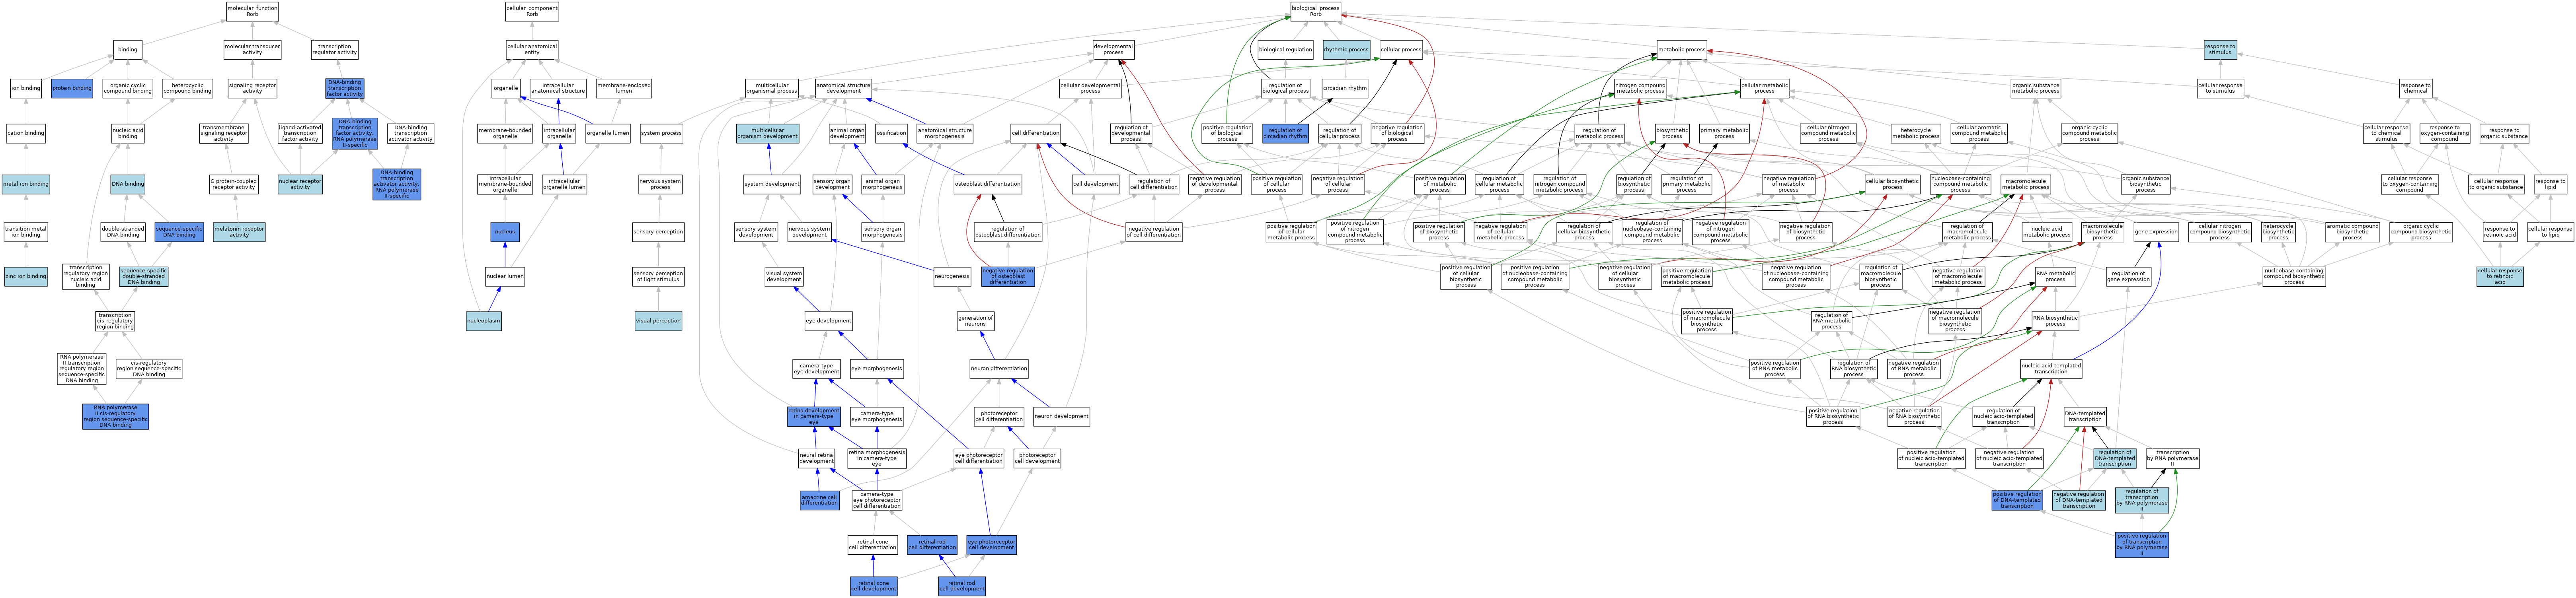Viewport: 2576px width, 598px height.
Task: Select the RNA biosynthetic process node
Action: [x=2055, y=320]
